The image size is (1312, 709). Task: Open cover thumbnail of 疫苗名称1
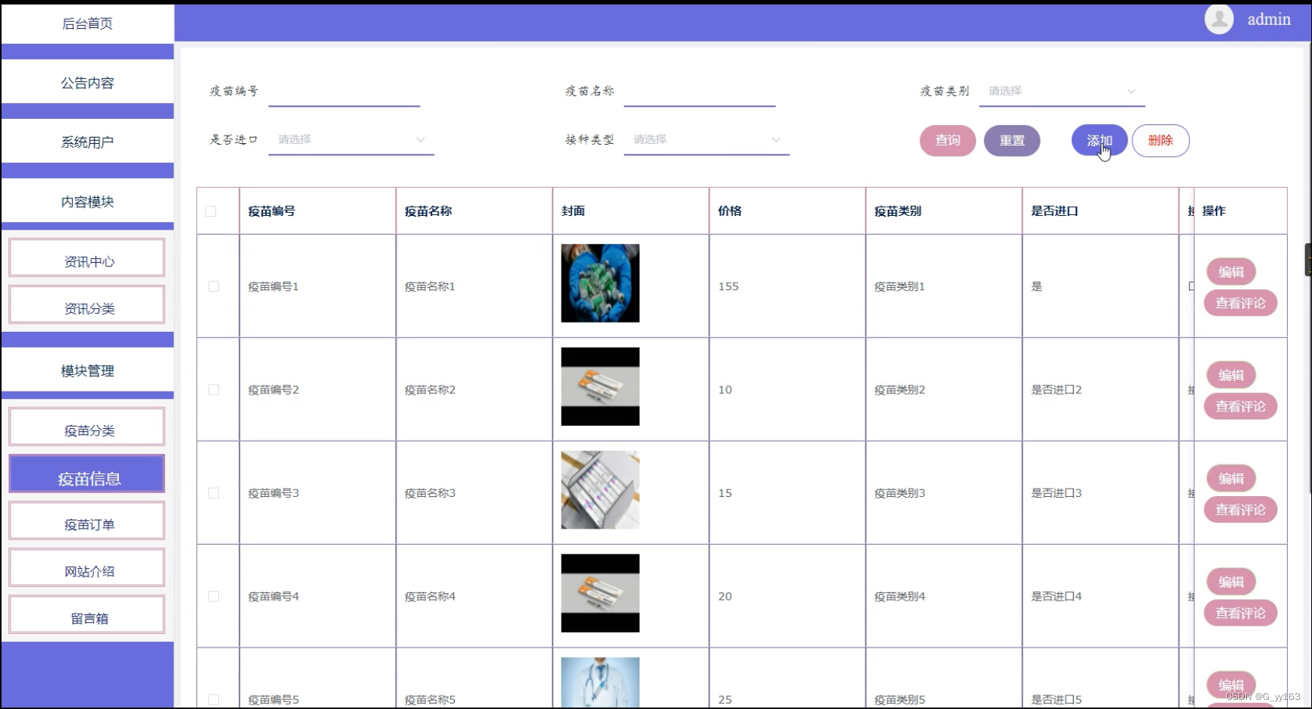pos(600,283)
